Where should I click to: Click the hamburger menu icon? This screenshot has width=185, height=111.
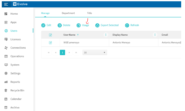pyautogui.click(x=6, y=4)
